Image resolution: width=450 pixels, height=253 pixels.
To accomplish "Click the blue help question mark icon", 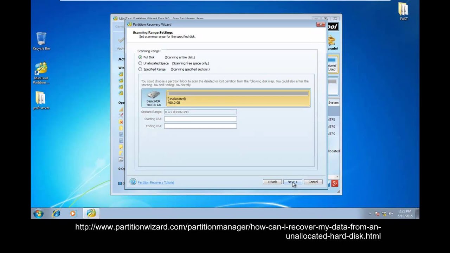I will click(x=133, y=182).
